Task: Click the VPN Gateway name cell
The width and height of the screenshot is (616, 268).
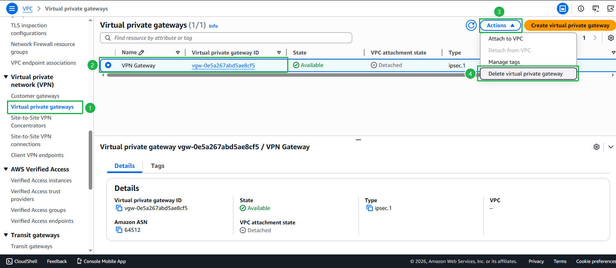Action: point(139,65)
